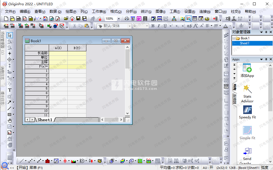The width and height of the screenshot is (273, 170).
Task: Open the zoom percentage 100% dropdown
Action: click(119, 19)
